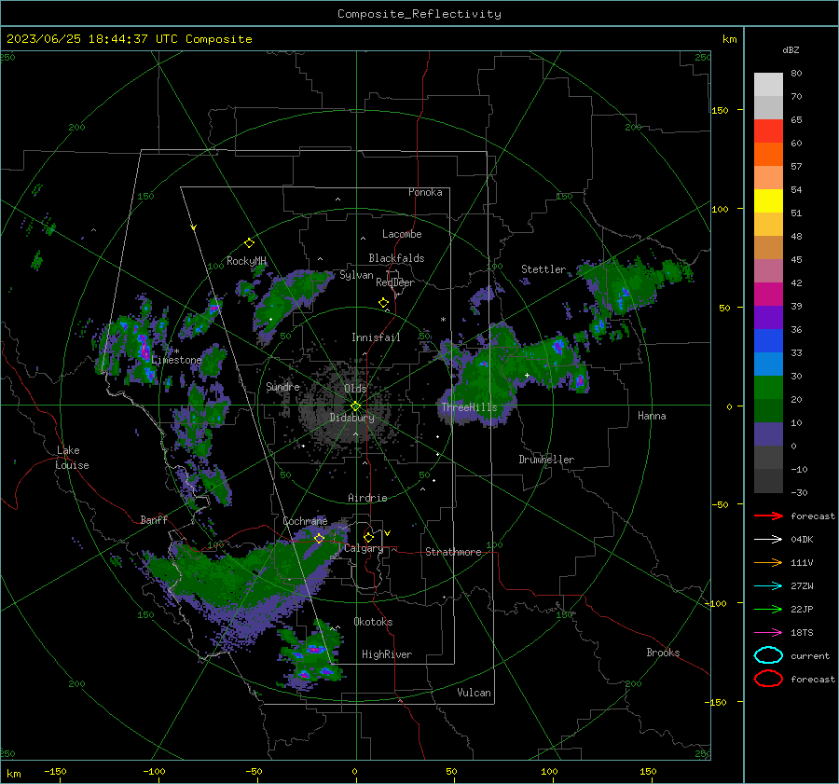Select the yellow diamond marker above Calgary
The width and height of the screenshot is (839, 784).
pos(368,537)
